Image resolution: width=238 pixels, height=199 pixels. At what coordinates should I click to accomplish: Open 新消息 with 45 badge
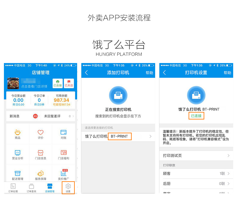[x=23, y=116]
